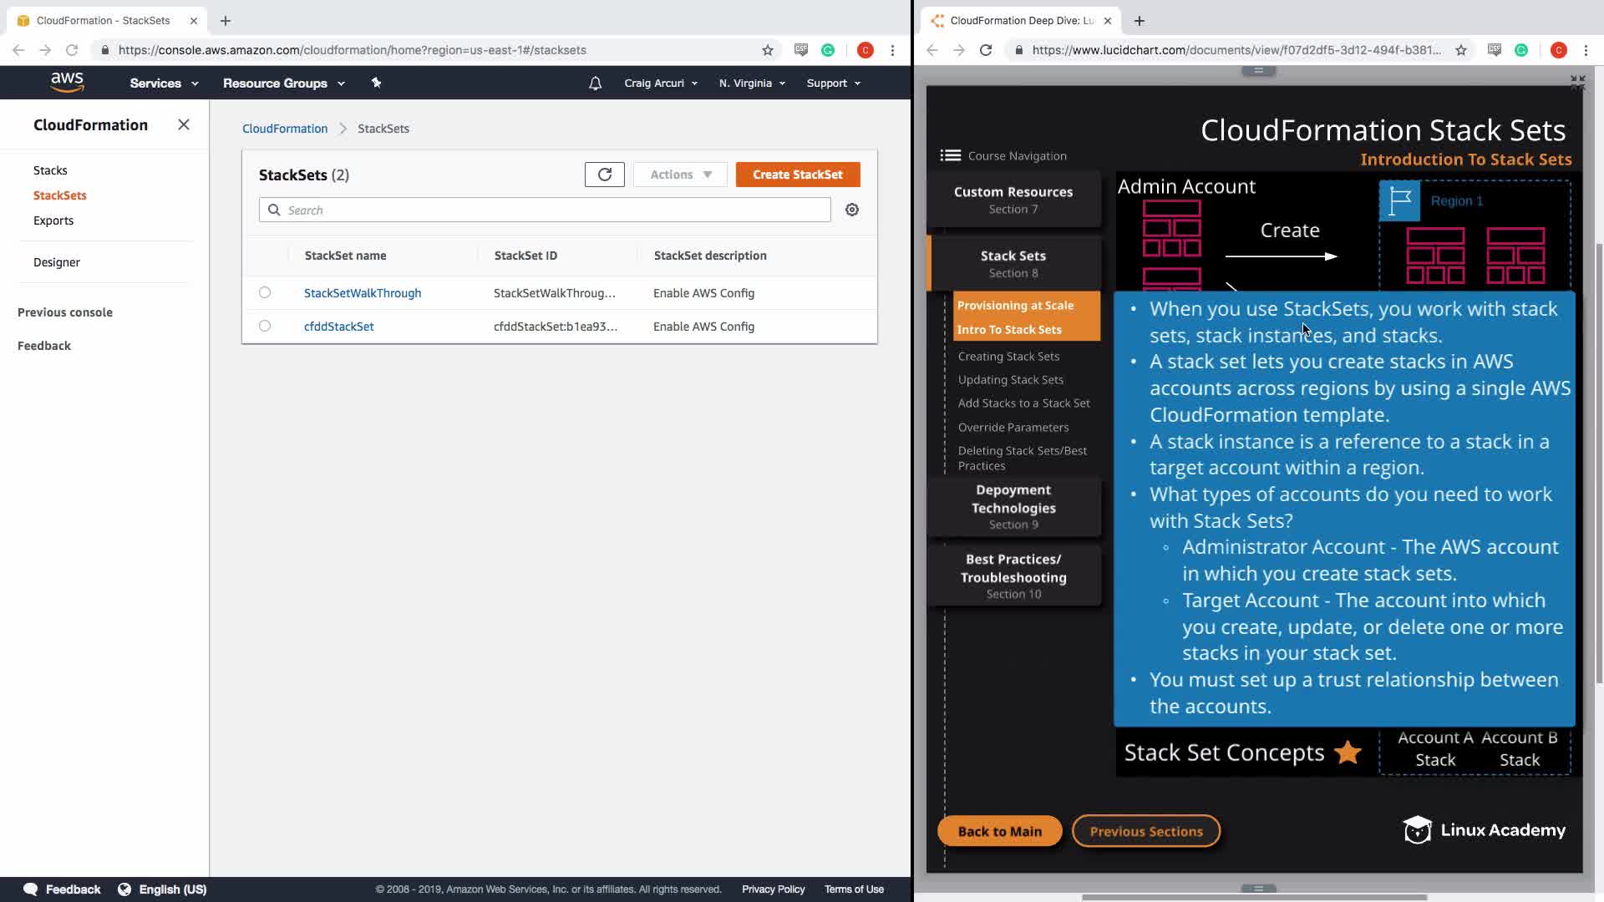This screenshot has height=902, width=1604.
Task: Select the StackSetWalkThrough radio button
Action: point(265,292)
